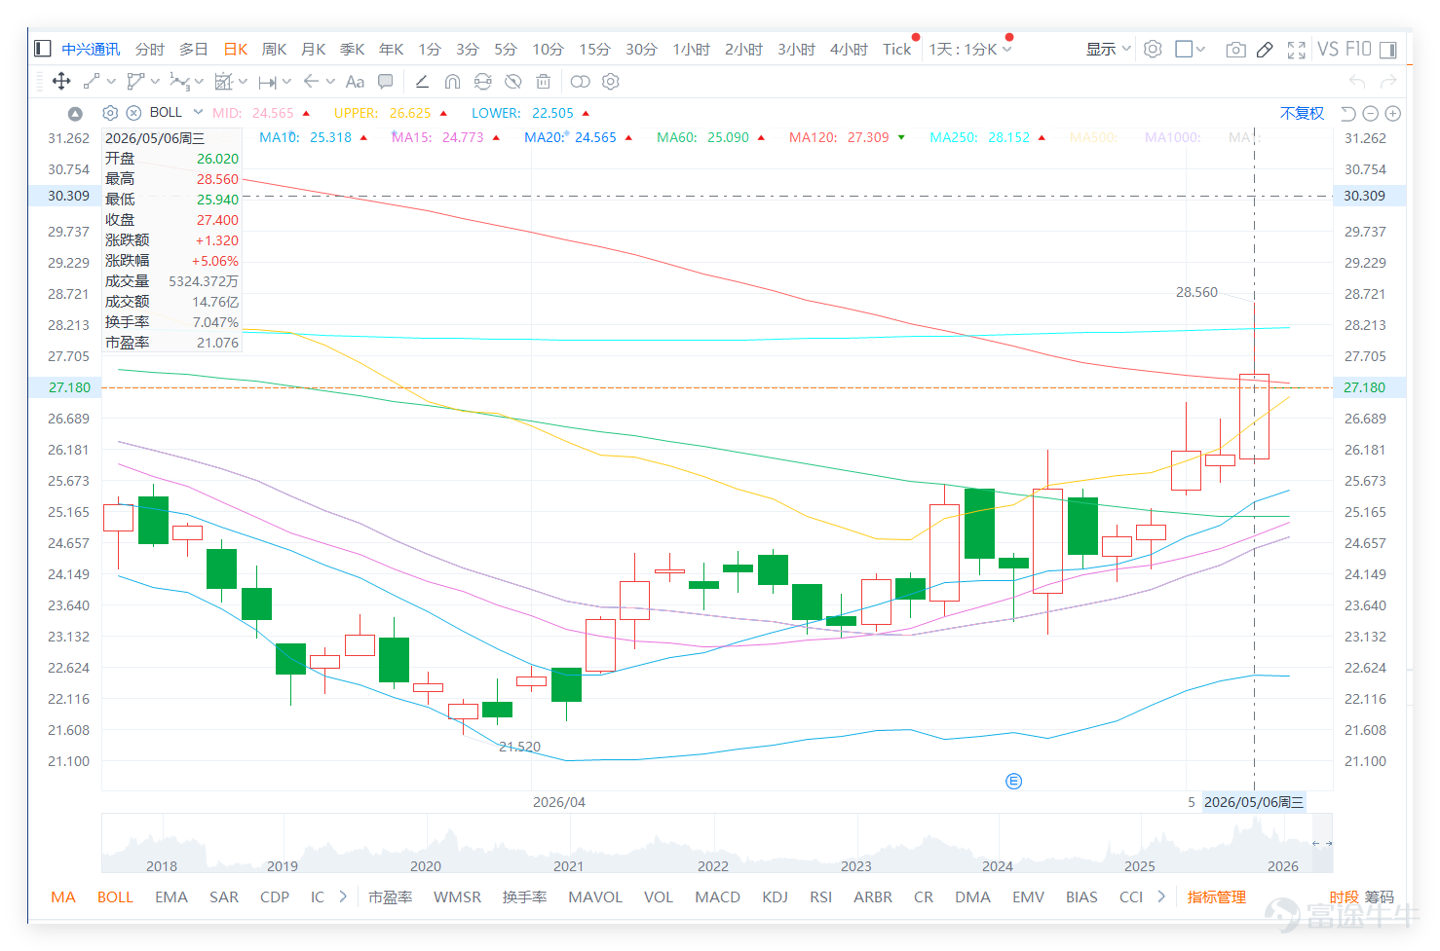This screenshot has height=951, width=1440.
Task: Activate the magnet snap tool
Action: (x=452, y=82)
